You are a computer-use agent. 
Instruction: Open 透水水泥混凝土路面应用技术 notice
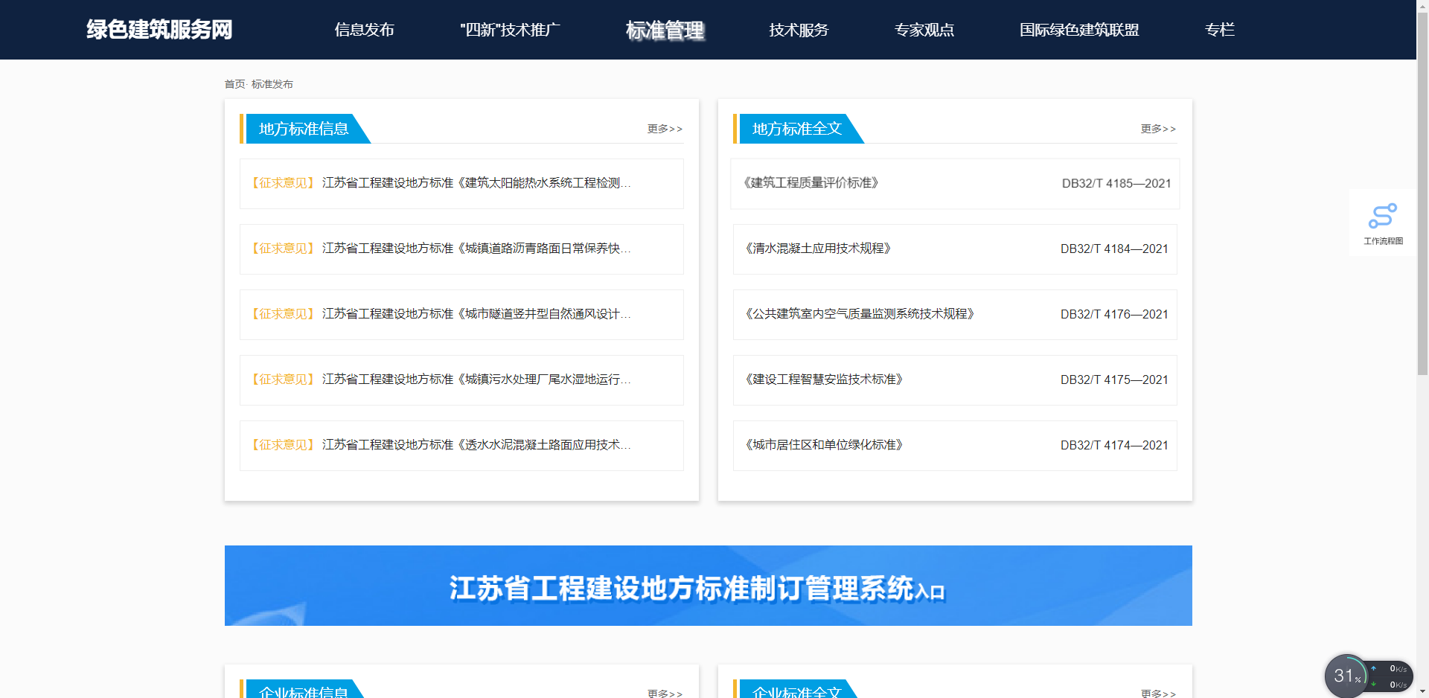pyautogui.click(x=461, y=445)
